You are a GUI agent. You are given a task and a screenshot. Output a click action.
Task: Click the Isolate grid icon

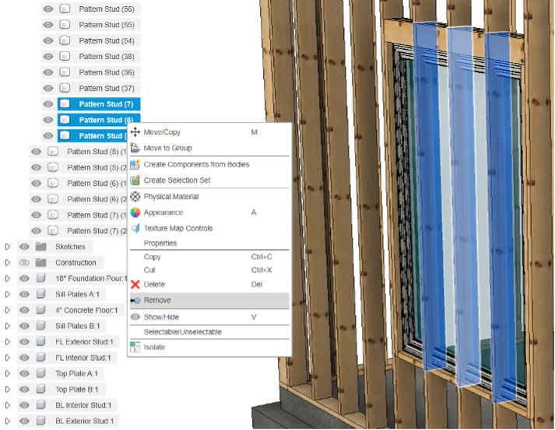click(x=135, y=347)
